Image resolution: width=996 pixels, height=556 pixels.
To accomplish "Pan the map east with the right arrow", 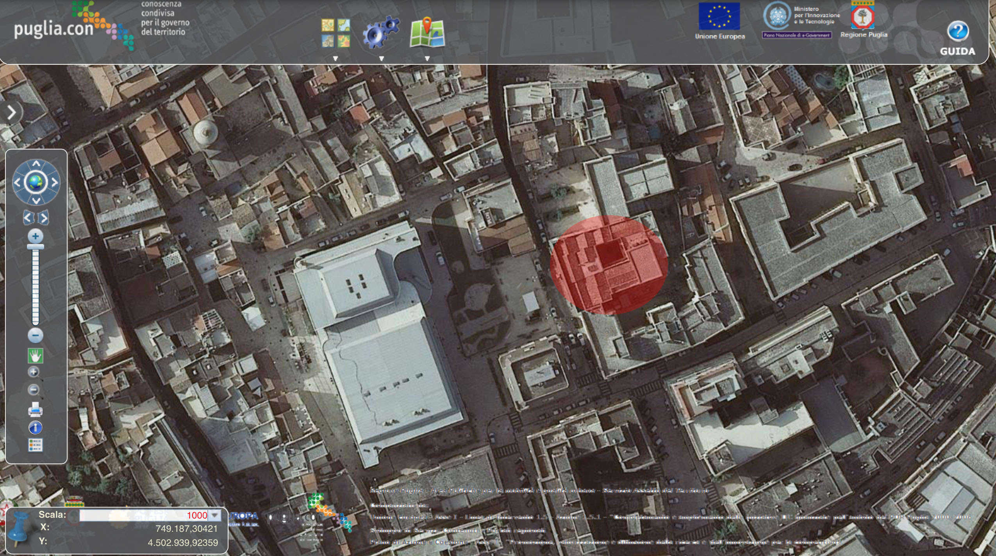I will click(55, 182).
